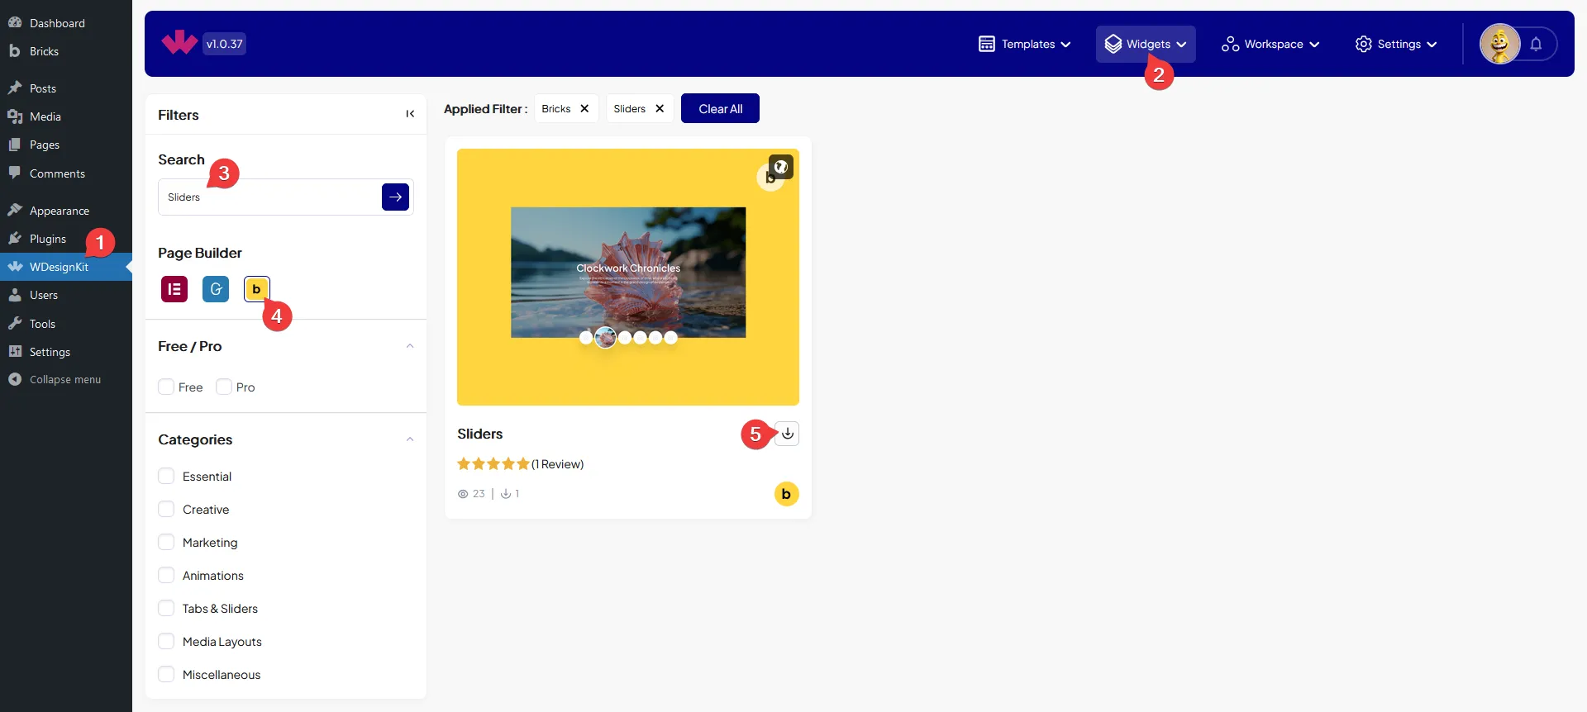Download the Sliders widget

788,434
